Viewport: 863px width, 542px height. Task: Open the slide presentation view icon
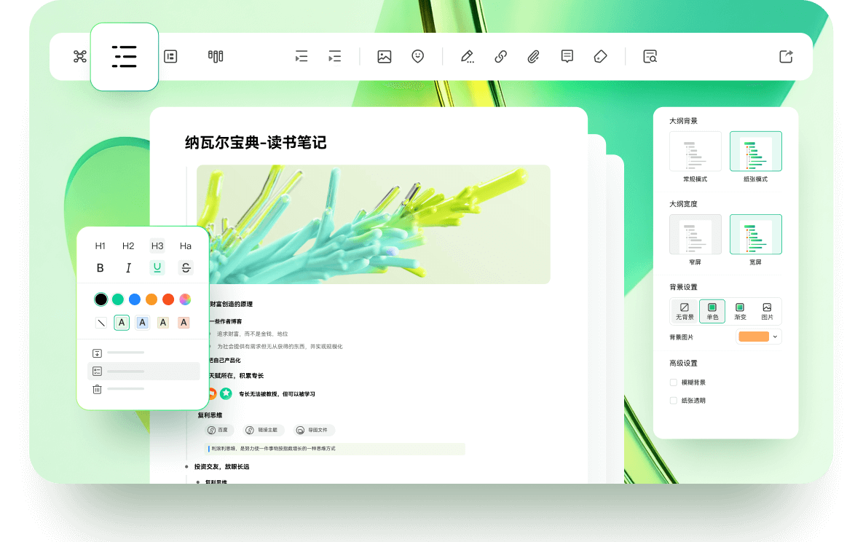pyautogui.click(x=170, y=56)
